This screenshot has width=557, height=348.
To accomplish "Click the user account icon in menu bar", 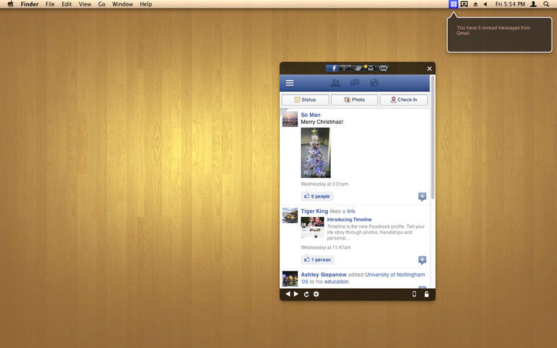I will pos(533,4).
